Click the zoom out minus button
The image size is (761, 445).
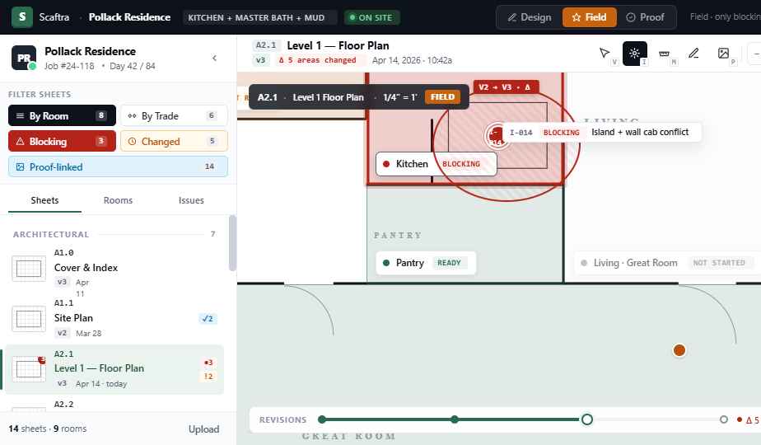pyautogui.click(x=755, y=54)
